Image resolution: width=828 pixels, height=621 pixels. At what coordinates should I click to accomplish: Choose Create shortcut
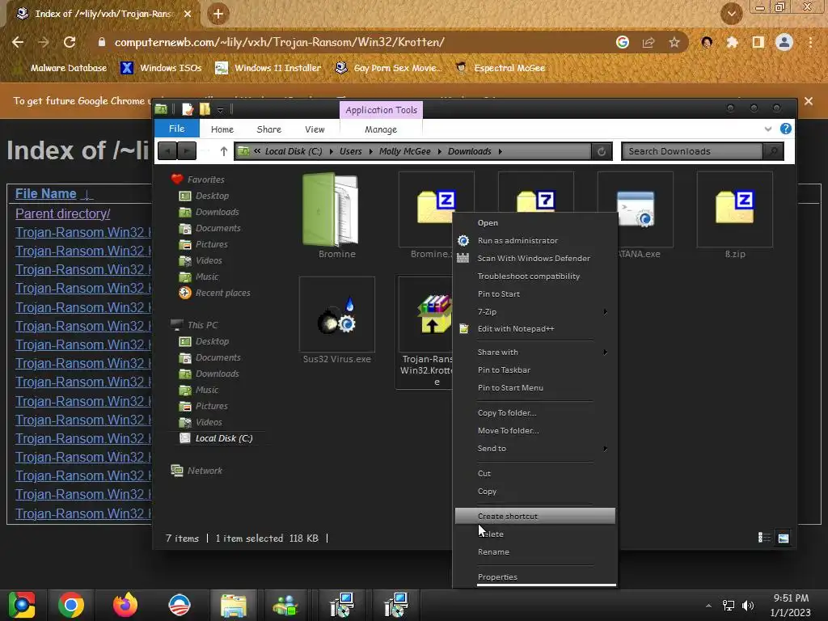[x=535, y=517]
